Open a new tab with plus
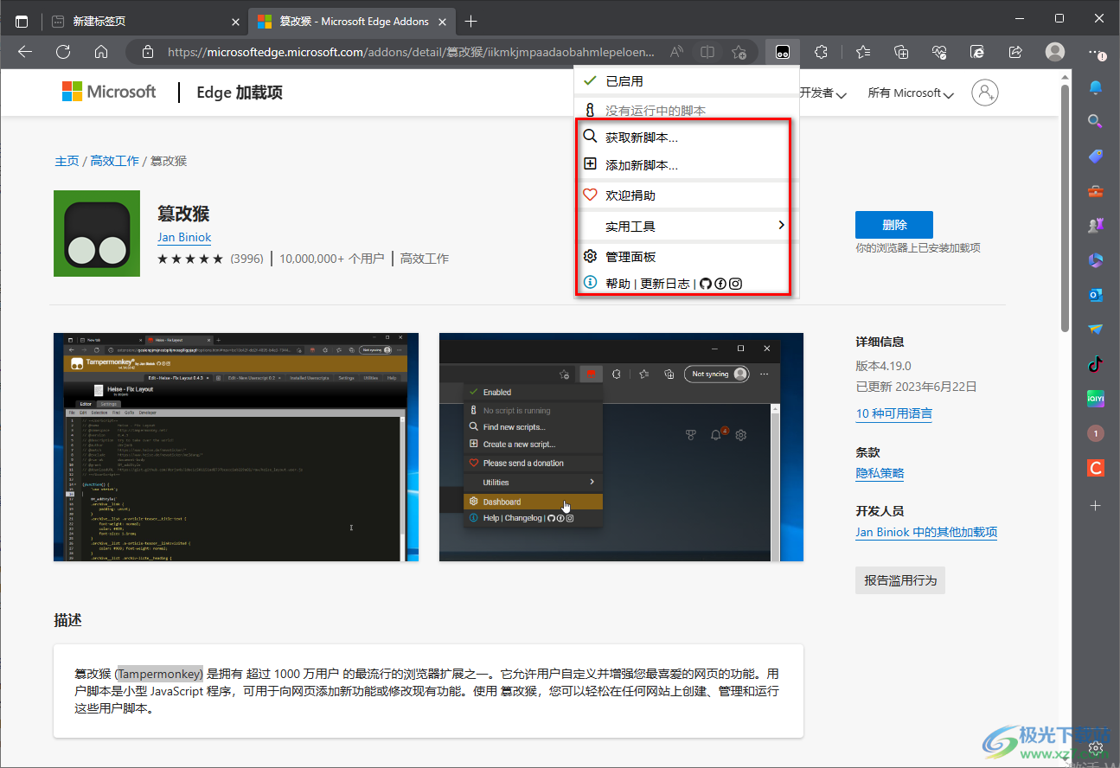Image resolution: width=1120 pixels, height=768 pixels. pyautogui.click(x=470, y=21)
